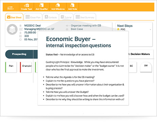
Task: Click the Organize meeting with EB link
Action: (86, 26)
